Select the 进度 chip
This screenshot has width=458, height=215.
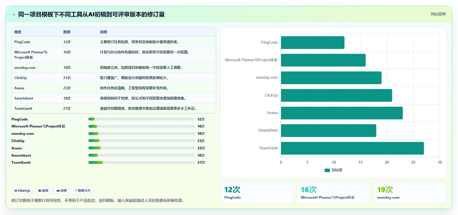point(62,190)
